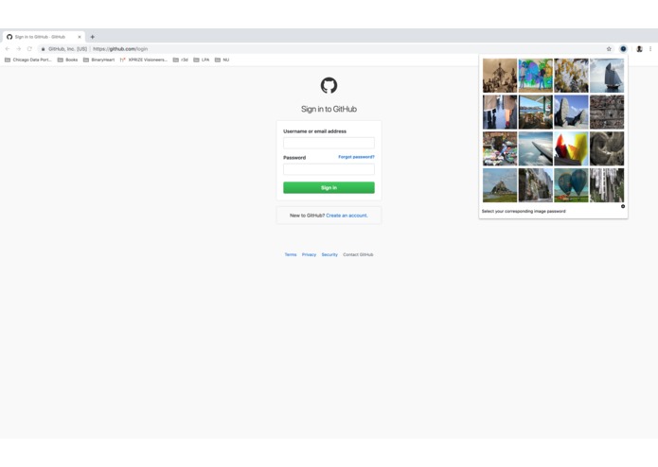Open the Terms footer link

tap(291, 254)
